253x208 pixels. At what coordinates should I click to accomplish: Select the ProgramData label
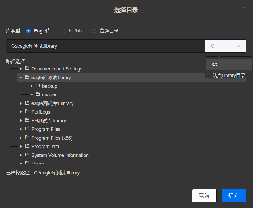(45, 147)
